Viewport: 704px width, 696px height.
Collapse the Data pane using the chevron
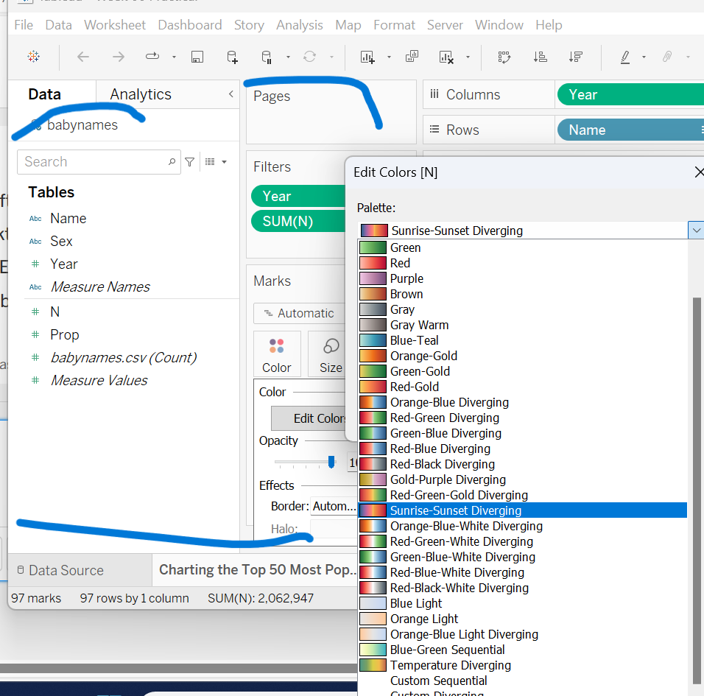230,94
